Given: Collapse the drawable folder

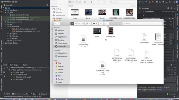Looking at the screenshot, I should pos(8,27).
